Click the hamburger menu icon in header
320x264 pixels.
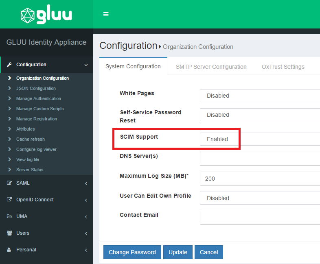point(106,14)
